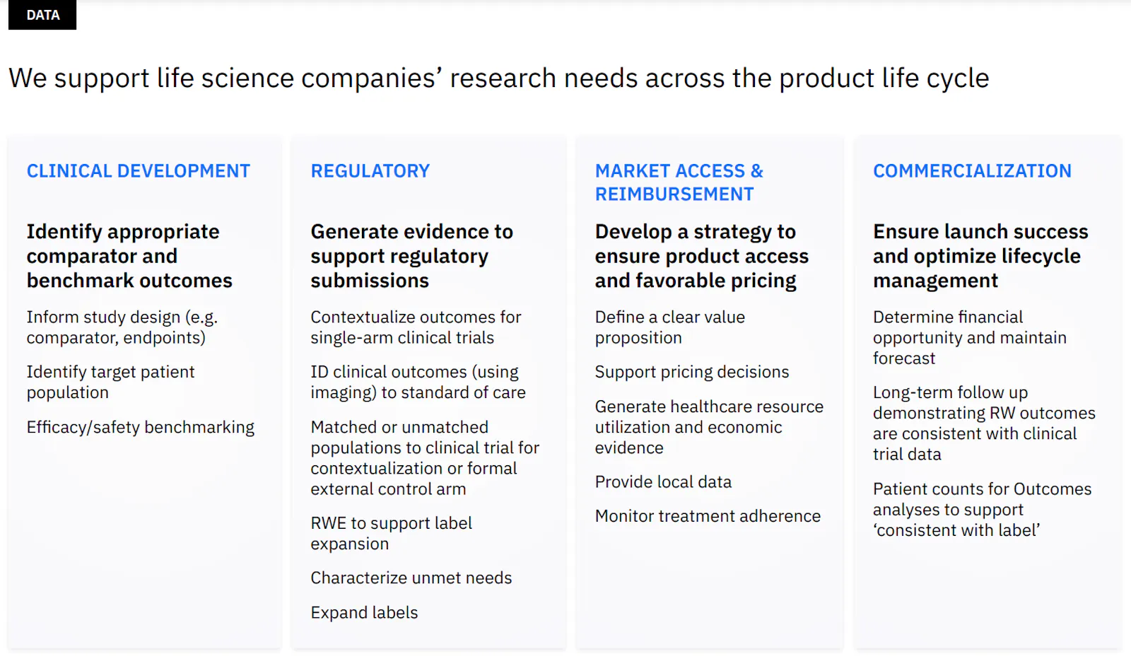1131x666 pixels.
Task: Click "Efficacy/safety benchmarking" item
Action: coord(140,427)
